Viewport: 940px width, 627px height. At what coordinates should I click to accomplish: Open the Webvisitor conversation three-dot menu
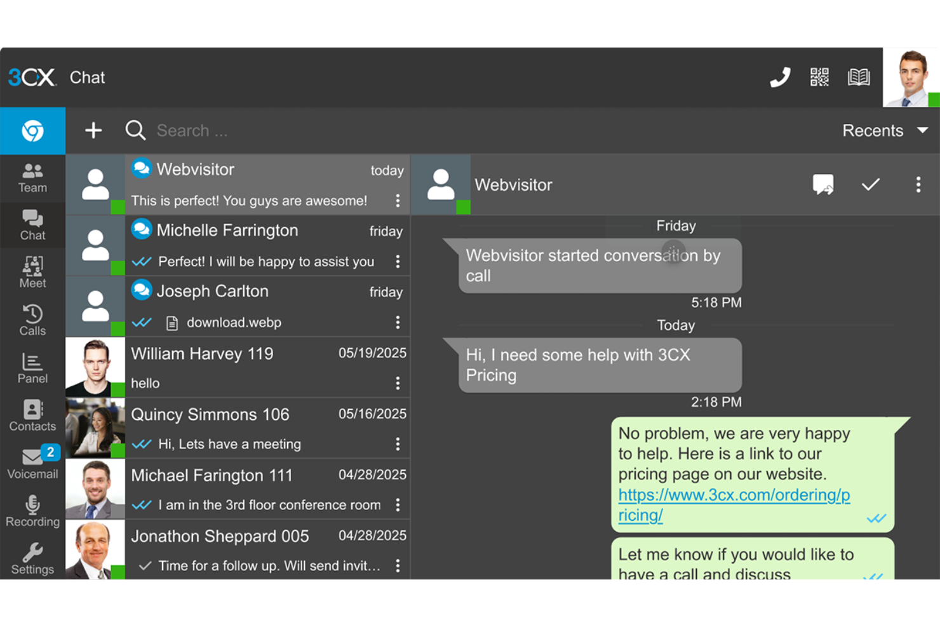coord(918,185)
